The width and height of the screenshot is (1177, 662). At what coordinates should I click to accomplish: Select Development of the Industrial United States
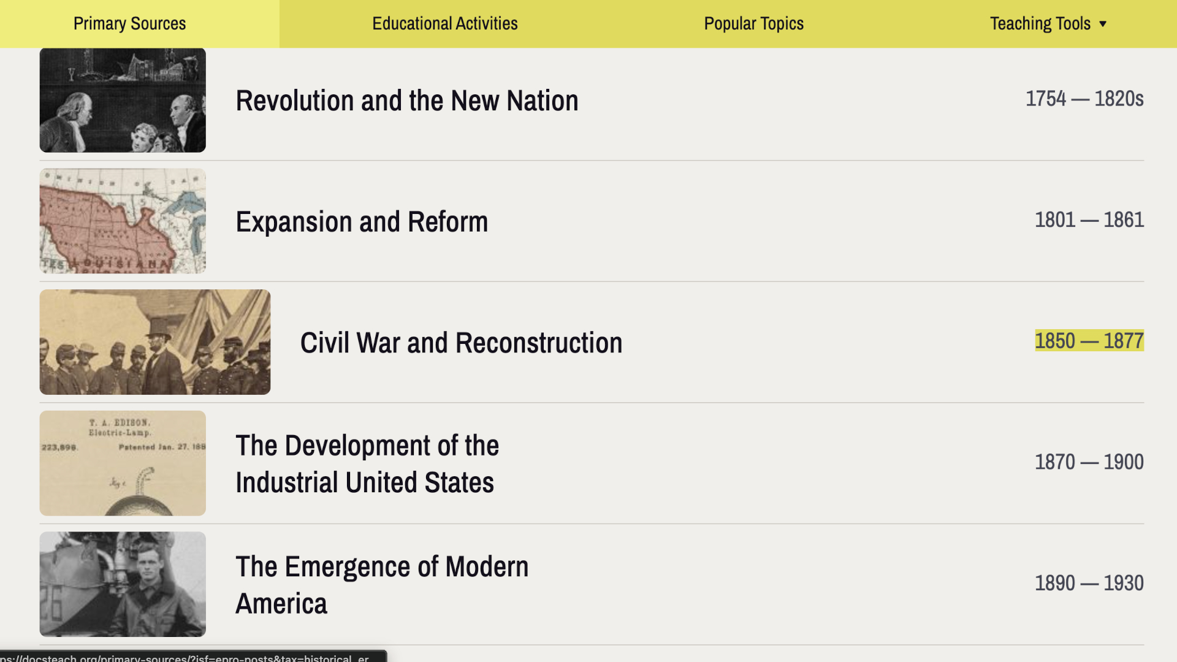[367, 463]
